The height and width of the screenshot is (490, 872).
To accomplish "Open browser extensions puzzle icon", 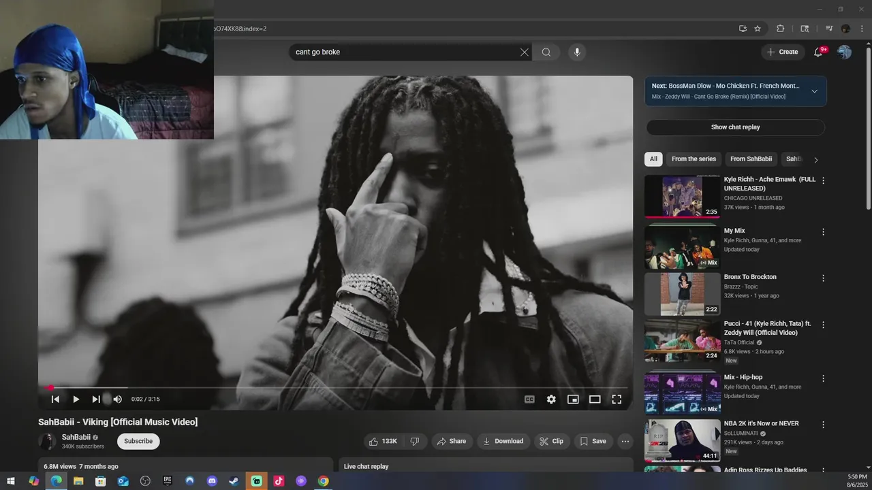I will pos(781,29).
